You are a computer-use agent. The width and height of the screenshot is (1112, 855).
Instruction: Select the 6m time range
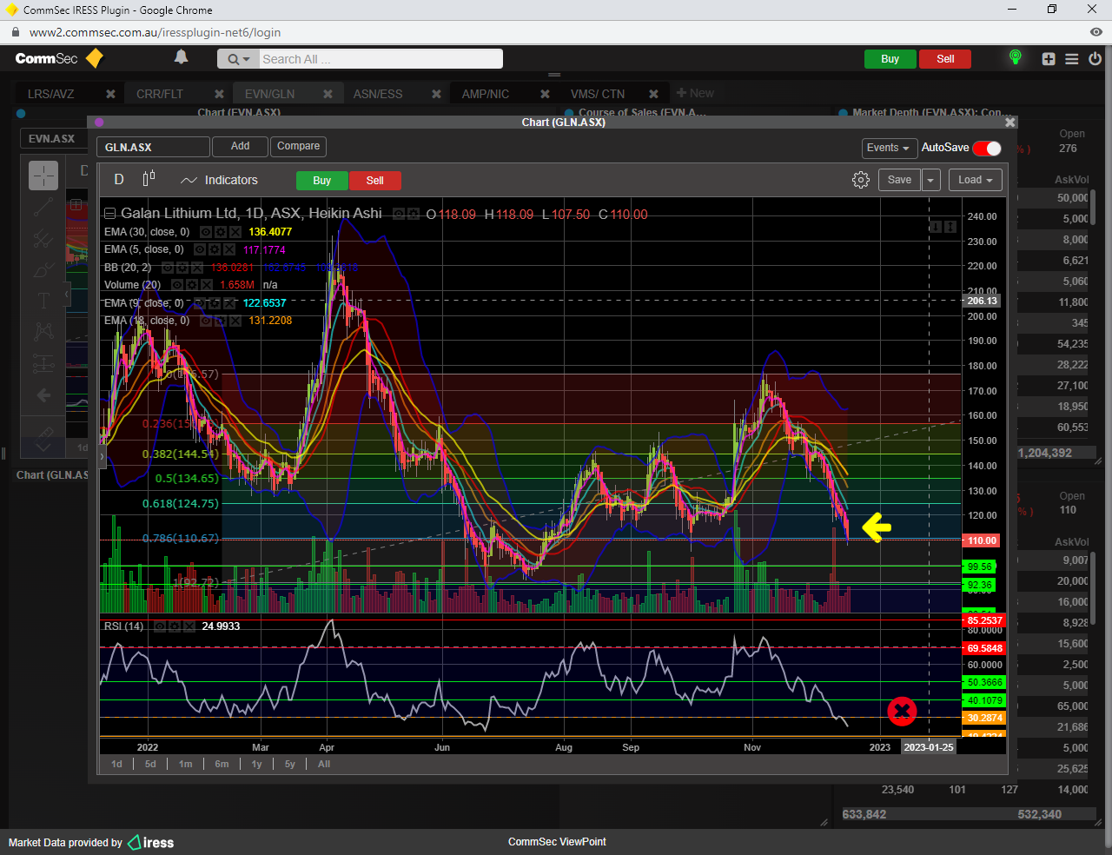(x=222, y=764)
